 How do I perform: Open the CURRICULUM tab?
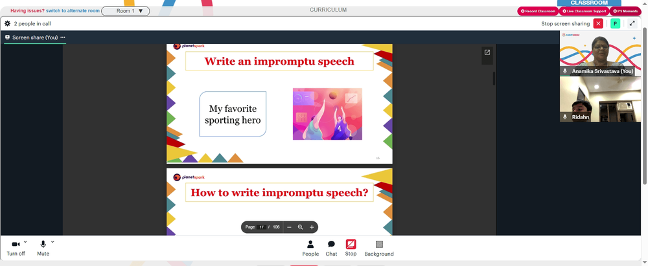[328, 10]
